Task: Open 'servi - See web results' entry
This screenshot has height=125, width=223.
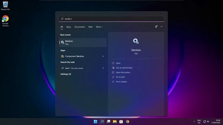Action: [x=83, y=68]
